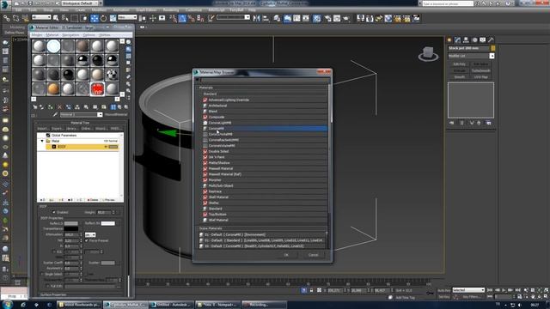
Task: Open Utilities menu in Material Editor
Action: [105, 35]
